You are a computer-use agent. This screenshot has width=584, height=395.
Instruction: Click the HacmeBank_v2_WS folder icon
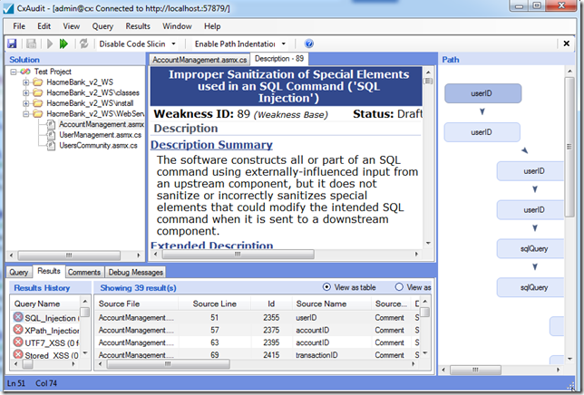[37, 82]
